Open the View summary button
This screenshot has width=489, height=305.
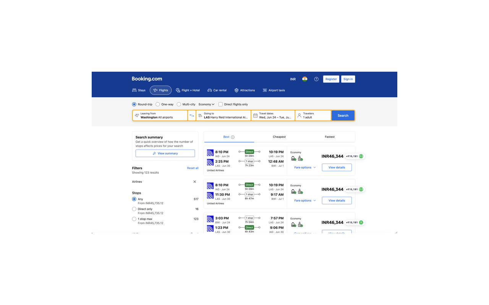(165, 153)
